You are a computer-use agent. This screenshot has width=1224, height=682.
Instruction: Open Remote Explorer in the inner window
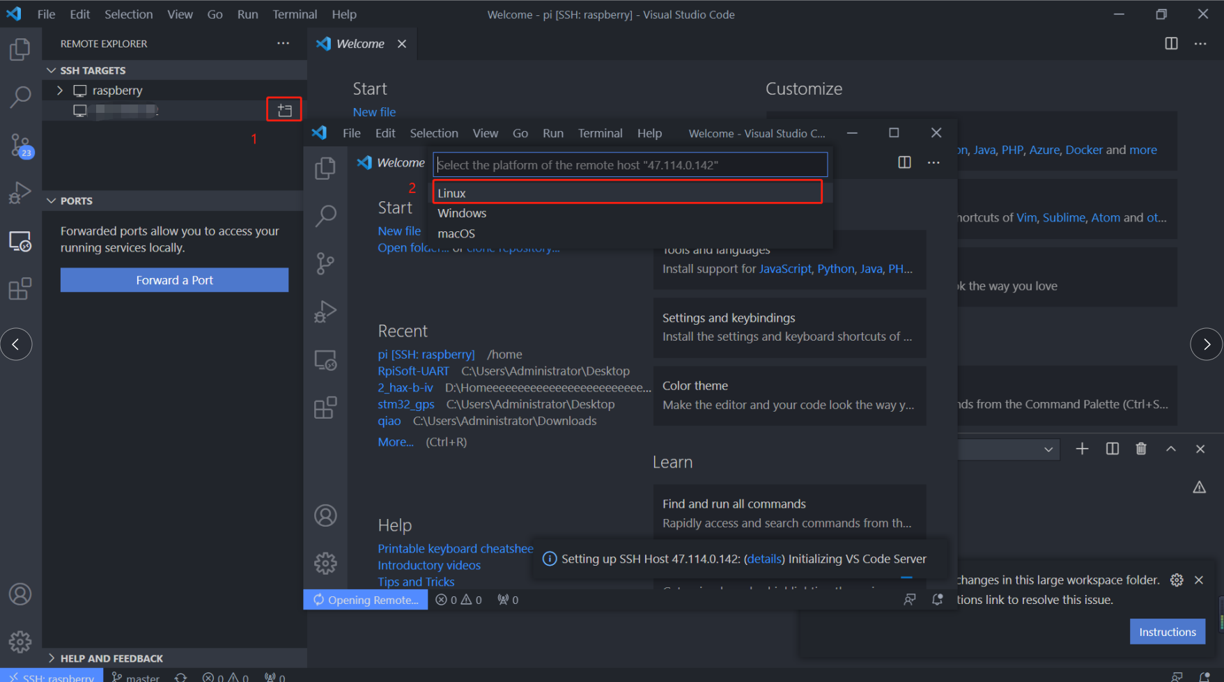325,359
